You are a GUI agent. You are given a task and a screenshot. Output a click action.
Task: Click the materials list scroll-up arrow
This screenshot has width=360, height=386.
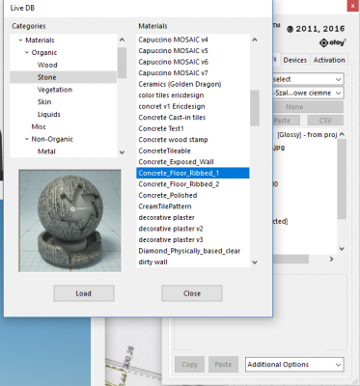pos(255,40)
